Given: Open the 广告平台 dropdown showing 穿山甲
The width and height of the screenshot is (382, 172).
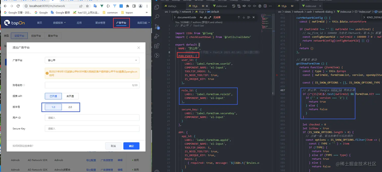Looking at the screenshot, I should pyautogui.click(x=92, y=60).
